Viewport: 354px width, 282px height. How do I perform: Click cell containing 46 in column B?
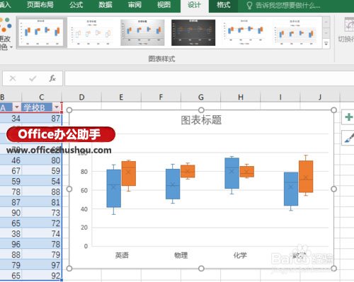pyautogui.click(x=11, y=160)
